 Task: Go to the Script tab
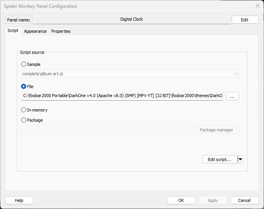tap(13, 30)
